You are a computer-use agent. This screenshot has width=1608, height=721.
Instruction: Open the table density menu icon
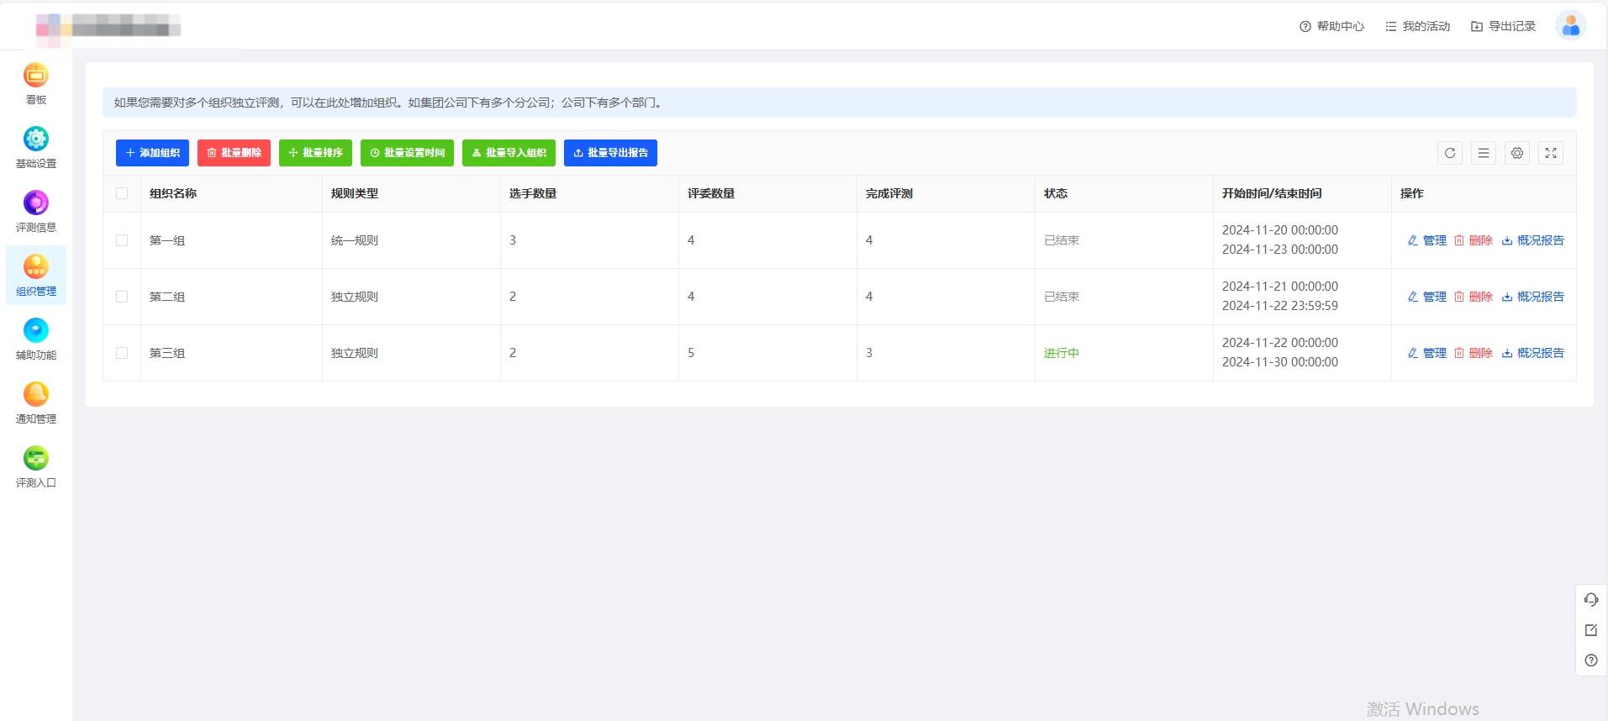coord(1483,153)
